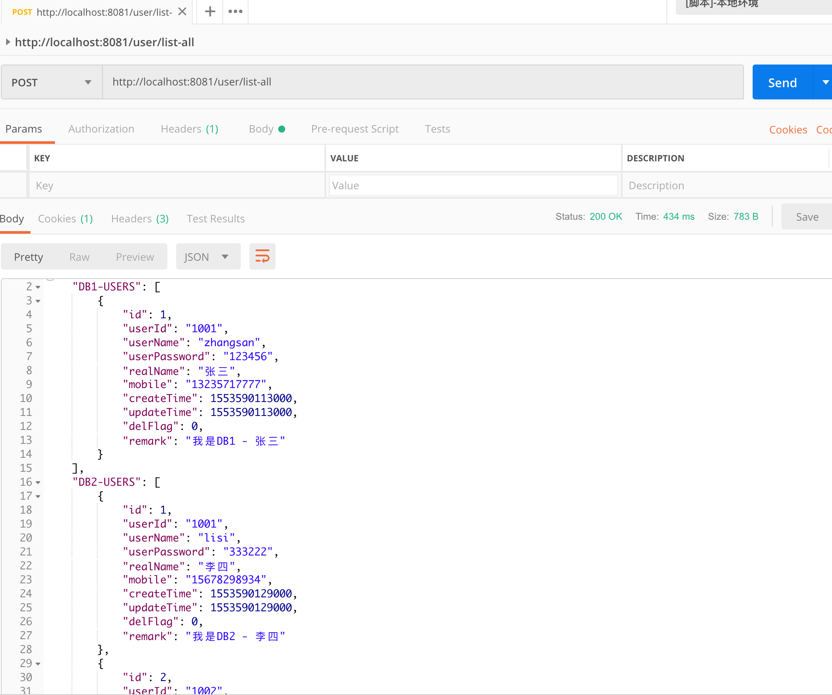The image size is (832, 695).
Task: Toggle line wrap in response body
Action: [262, 256]
